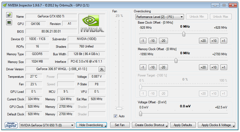
Task: Increase Base Clock Offset by 1
Action: (224, 41)
